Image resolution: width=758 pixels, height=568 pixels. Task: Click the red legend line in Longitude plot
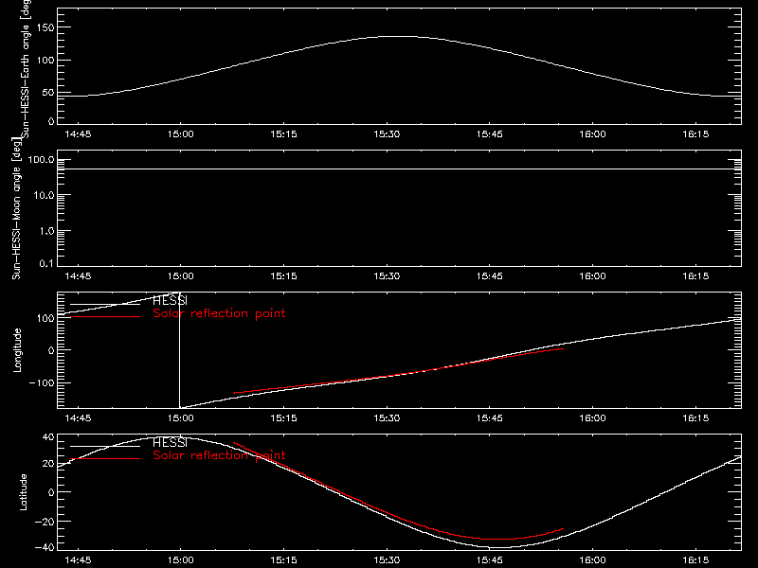point(105,317)
